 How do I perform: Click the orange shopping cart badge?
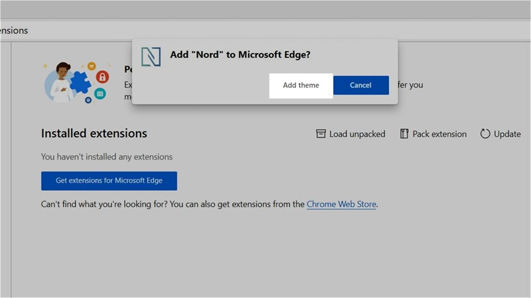point(92,66)
